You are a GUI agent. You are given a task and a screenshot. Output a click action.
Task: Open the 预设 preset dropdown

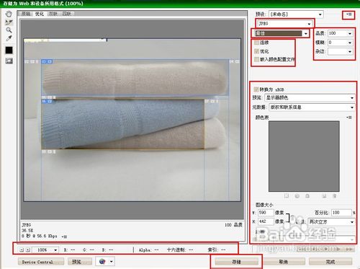pos(296,14)
